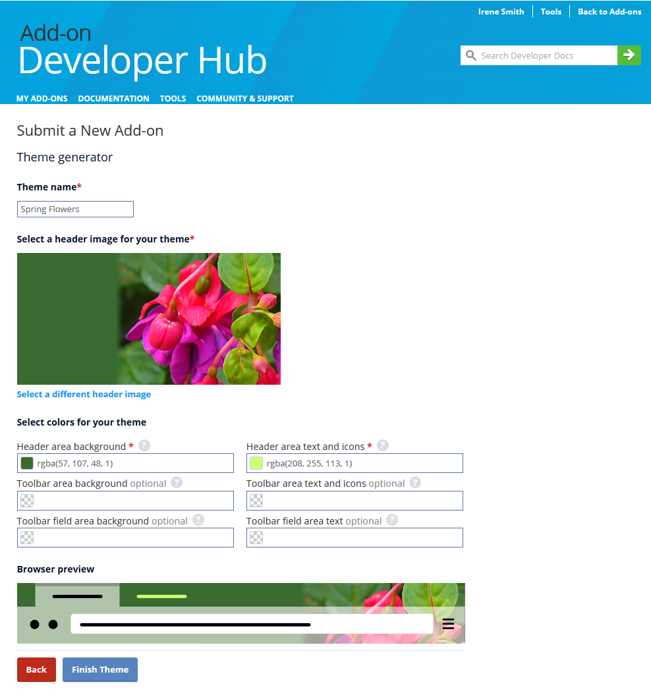Viewport: 651px width, 697px height.
Task: Open the DOCUMENTATION menu
Action: click(113, 98)
